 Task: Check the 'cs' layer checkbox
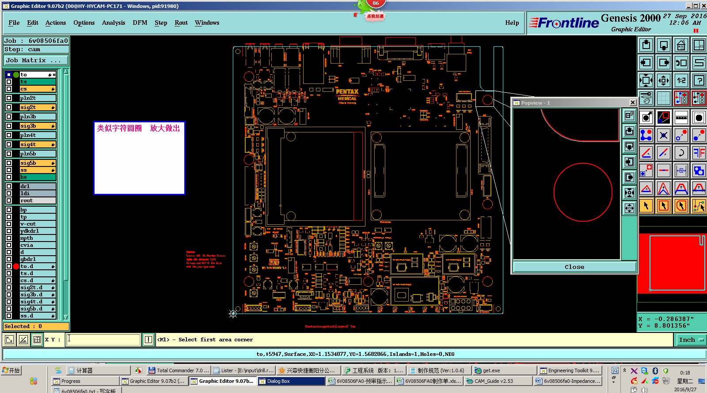[x=9, y=89]
